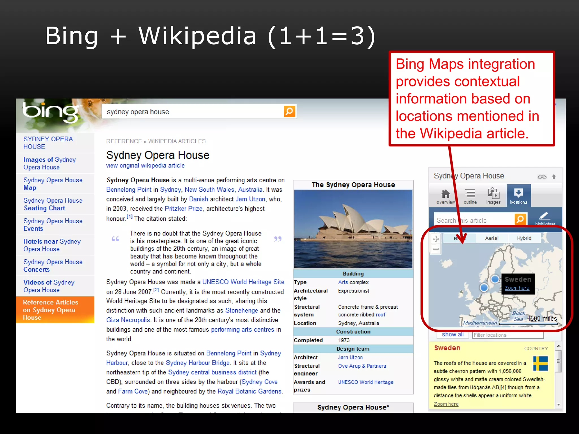Click Jørn Utzon in infobox Architect row
This screenshot has width=579, height=434.
coord(350,357)
